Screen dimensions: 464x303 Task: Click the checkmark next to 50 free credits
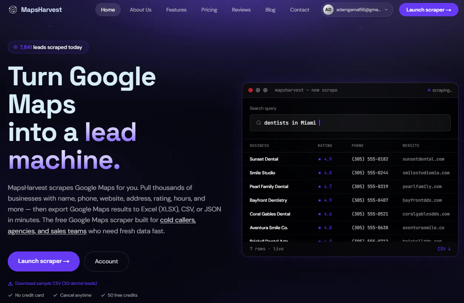[x=103, y=295]
